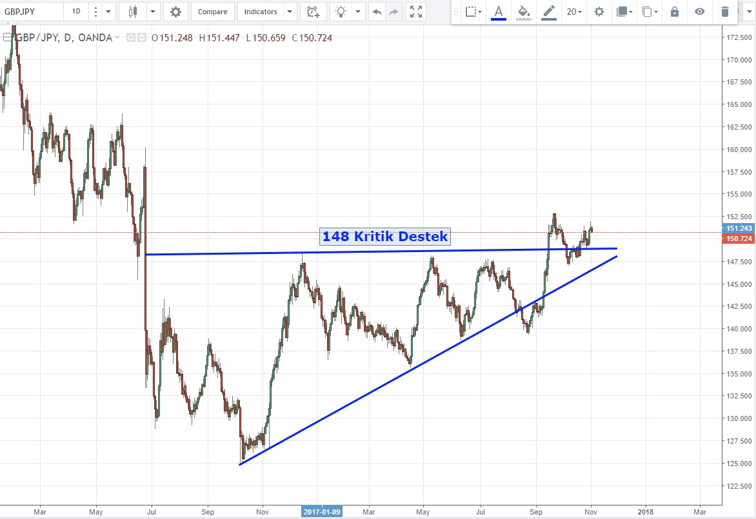This screenshot has width=756, height=519.
Task: Click the Compare button
Action: click(x=212, y=12)
